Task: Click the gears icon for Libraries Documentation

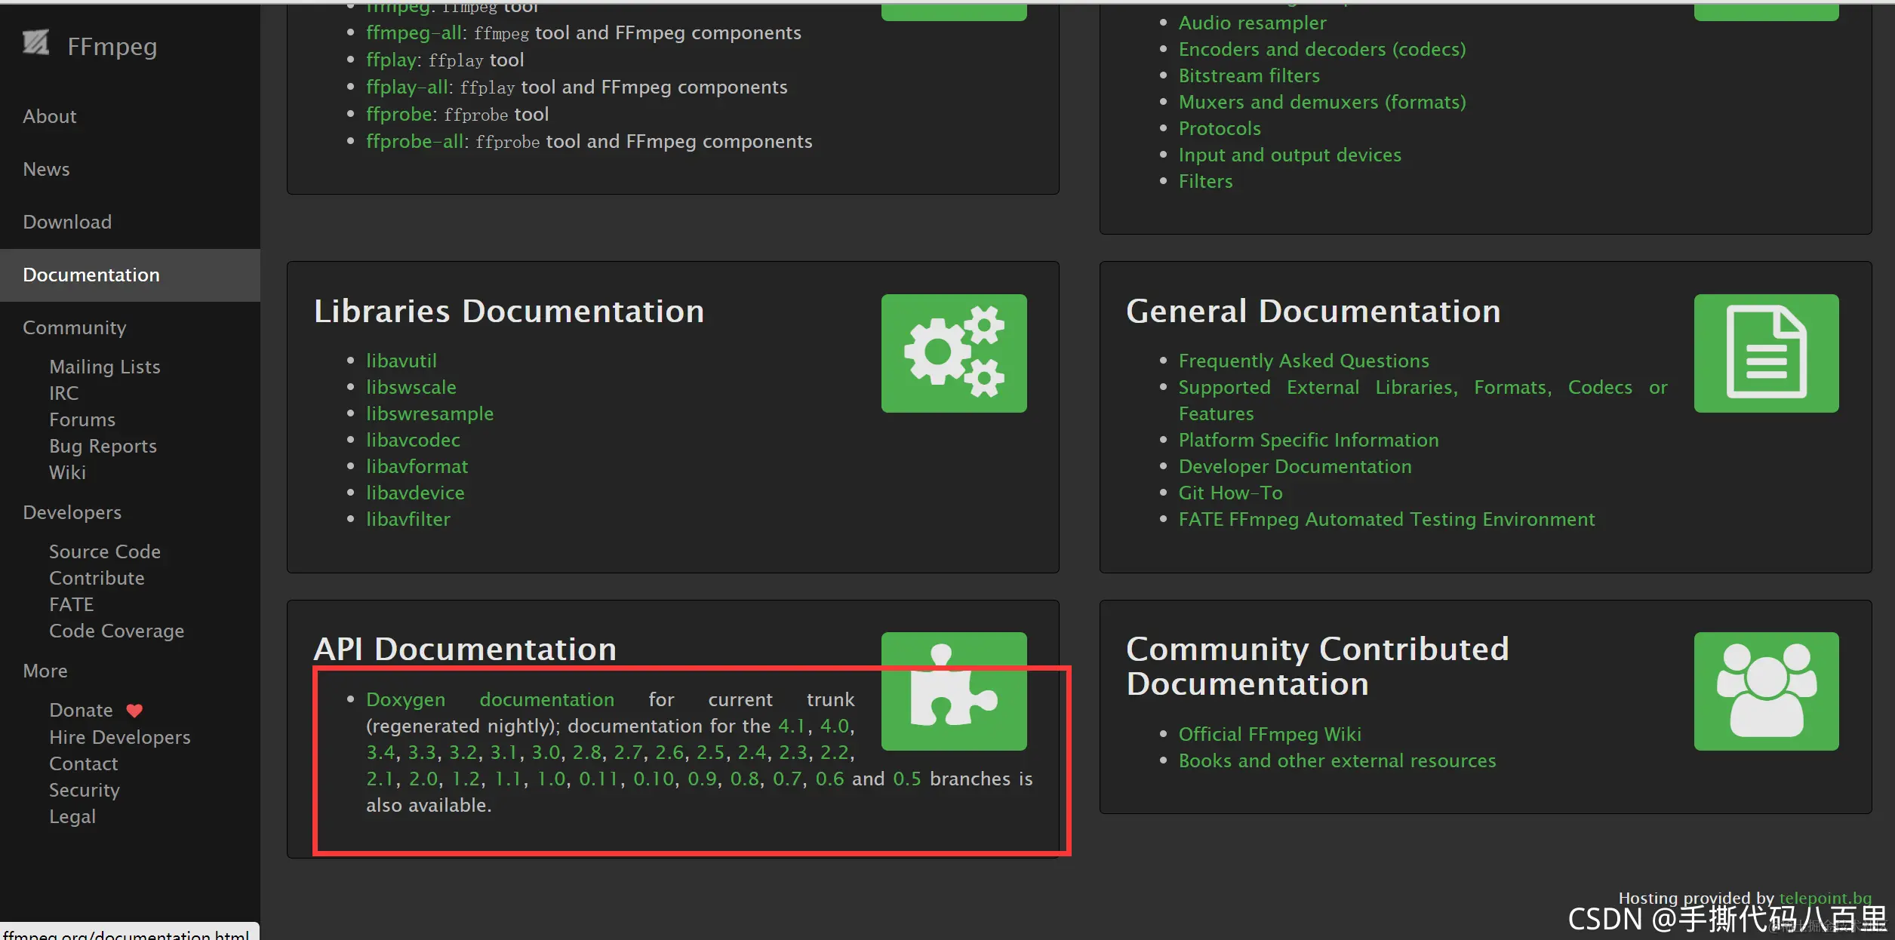Action: point(954,353)
